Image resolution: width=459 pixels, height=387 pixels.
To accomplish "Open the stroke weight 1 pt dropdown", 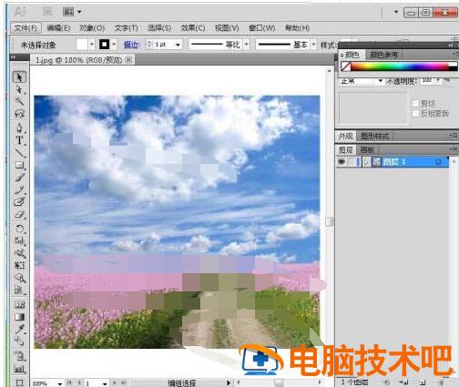I will (178, 45).
